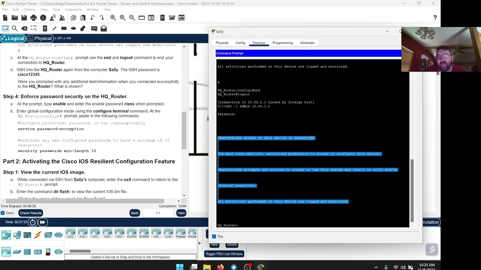481x270 pixels.
Task: Click the instruction page number field
Action: (x=158, y=213)
